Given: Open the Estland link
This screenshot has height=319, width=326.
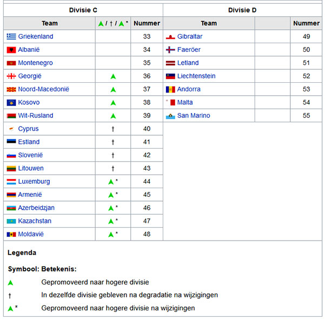Looking at the screenshot, I should coord(29,142).
